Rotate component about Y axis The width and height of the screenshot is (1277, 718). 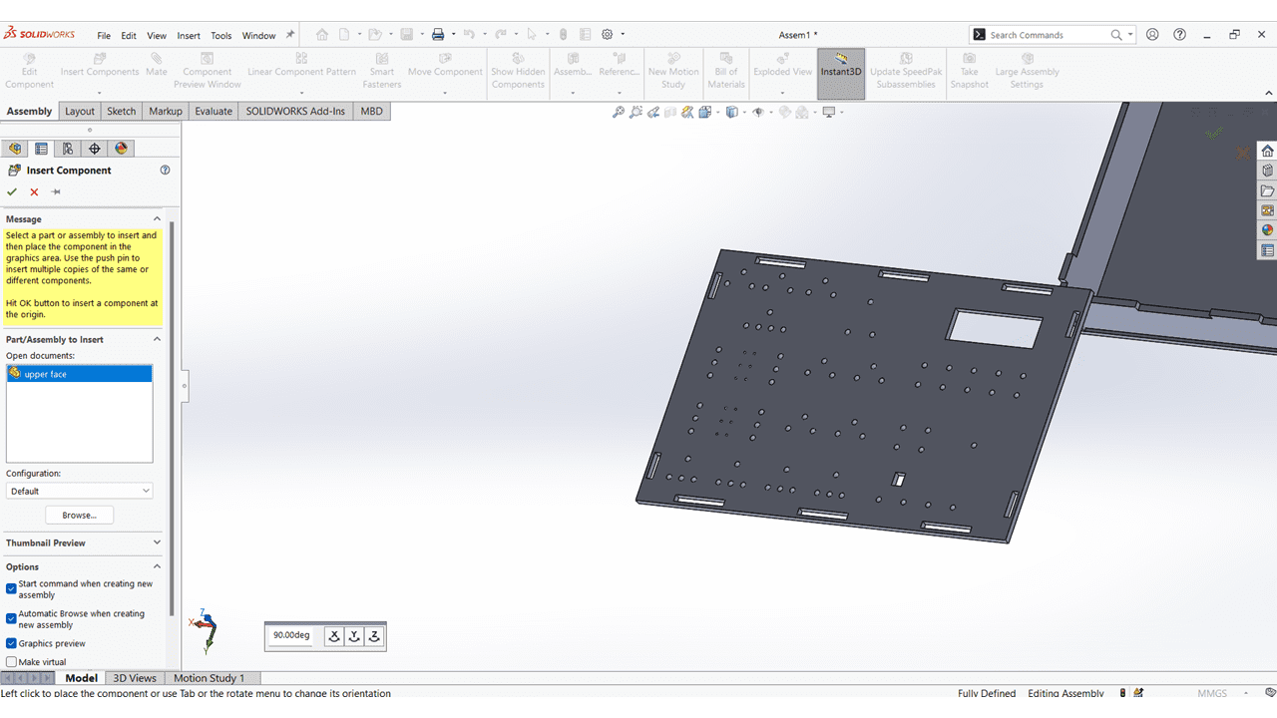(x=354, y=635)
